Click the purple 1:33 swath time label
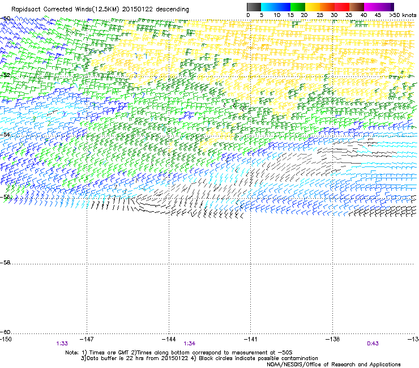This screenshot has height=368, width=419. click(x=62, y=344)
